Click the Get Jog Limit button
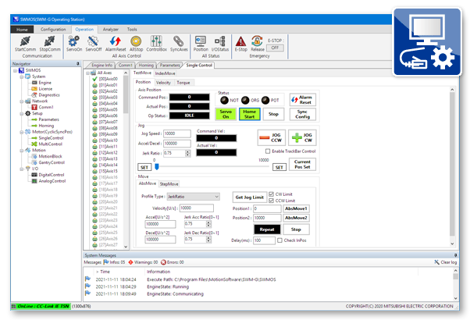 (x=249, y=197)
